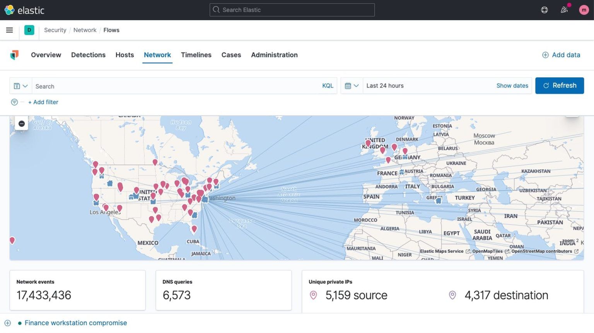Click the Refresh button
594x333 pixels.
(x=560, y=85)
